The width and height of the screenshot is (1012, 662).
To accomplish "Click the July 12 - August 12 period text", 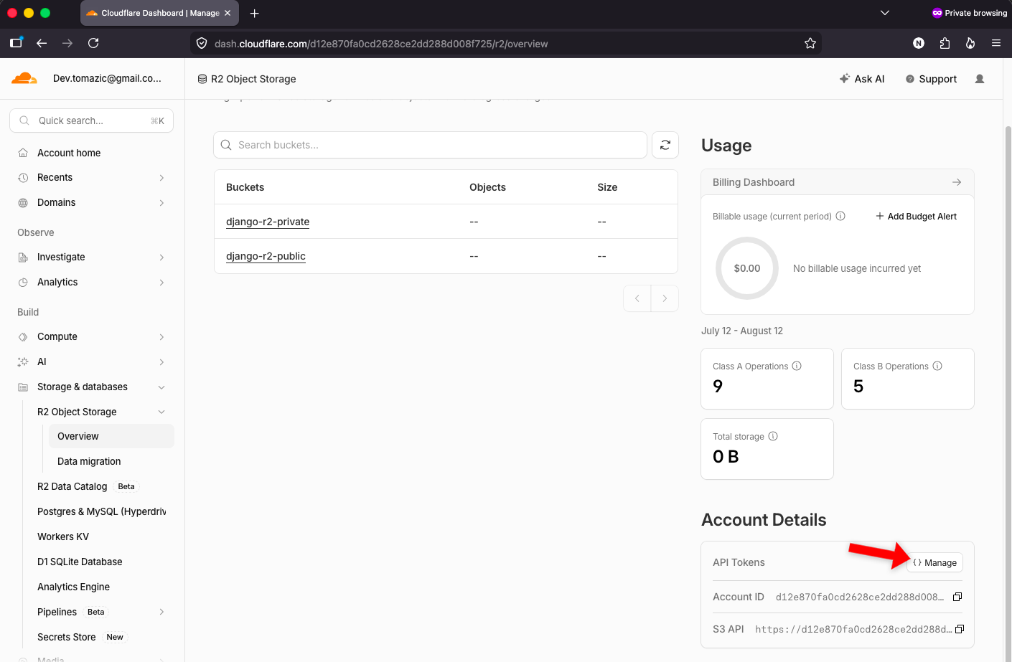I will (742, 331).
